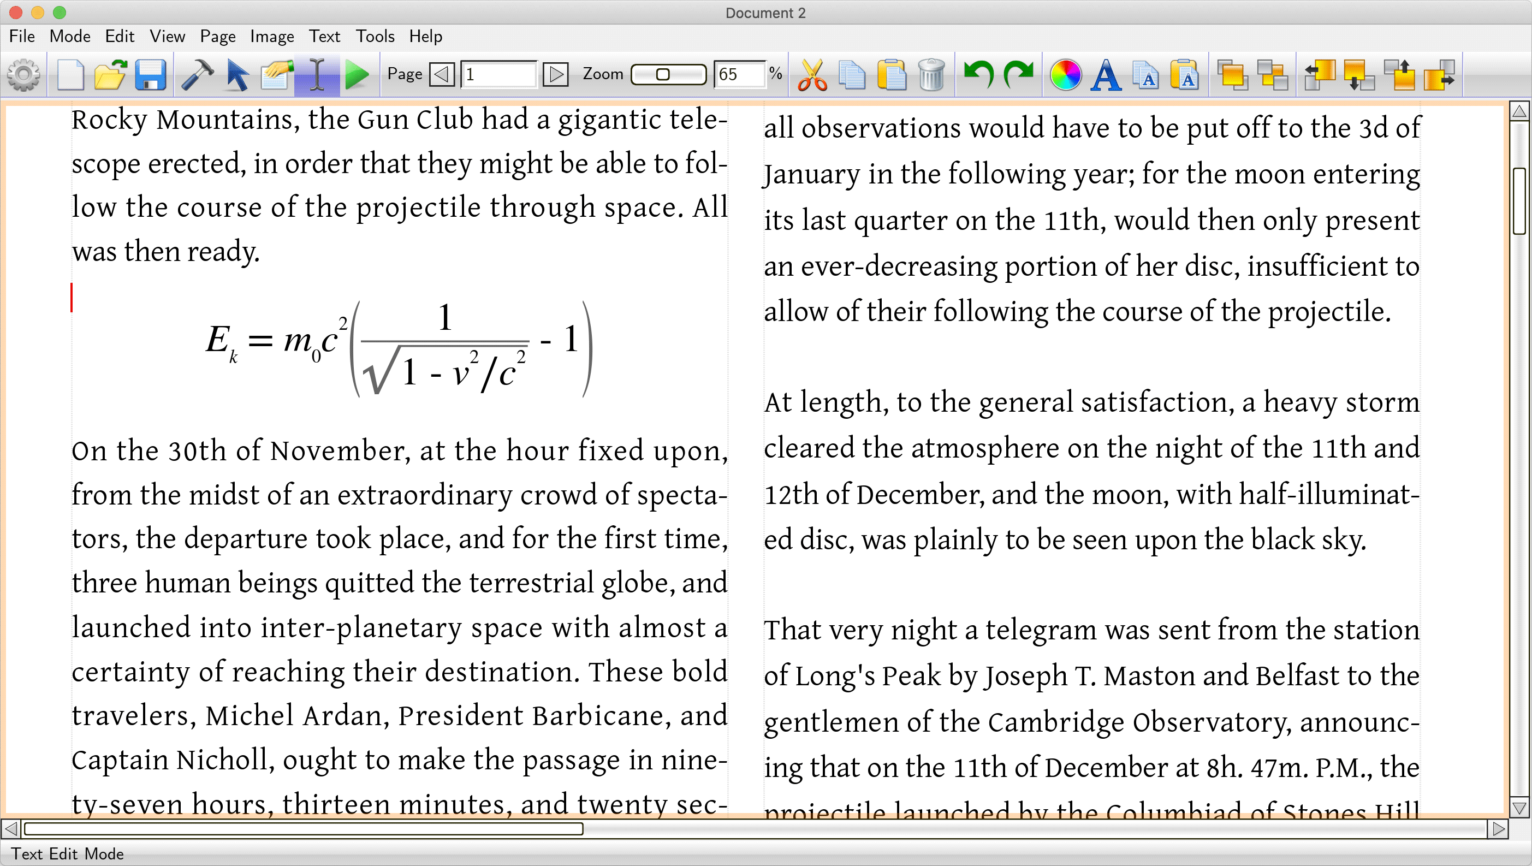The height and width of the screenshot is (866, 1532).
Task: Undo the last action
Action: point(978,74)
